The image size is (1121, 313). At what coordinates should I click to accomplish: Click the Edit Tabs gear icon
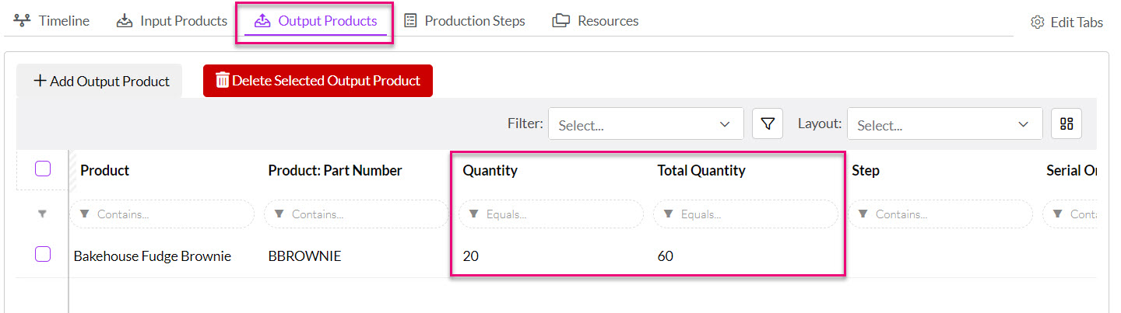pyautogui.click(x=1037, y=23)
